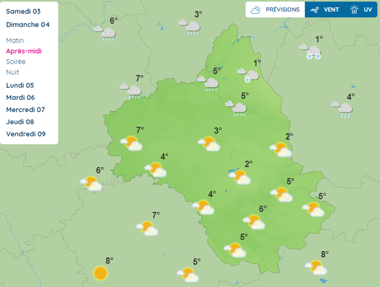Switch to the Prévisions tab
Screen dimensions: 380x287
(x=275, y=10)
